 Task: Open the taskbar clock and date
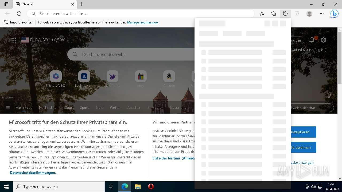click(332, 187)
